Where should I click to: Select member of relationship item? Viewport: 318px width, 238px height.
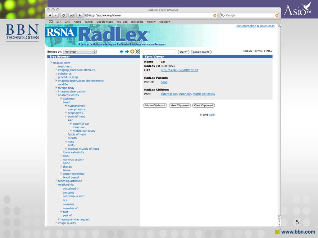pyautogui.click(x=70, y=208)
